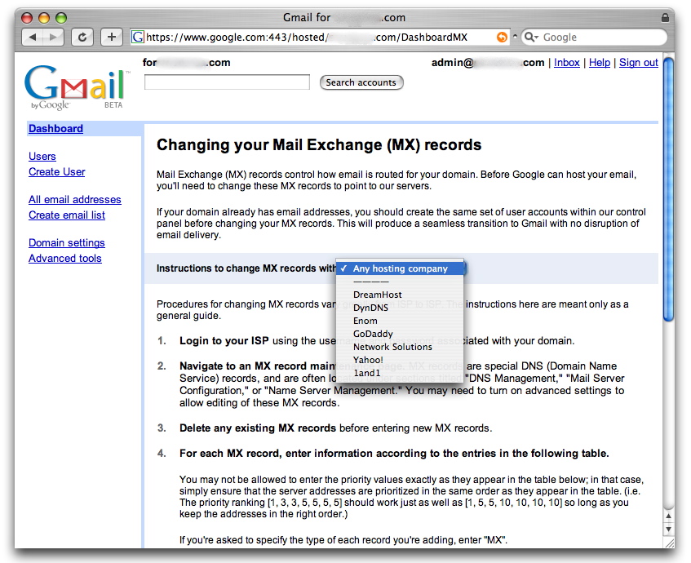
Task: Choose Enom from the hosting list
Action: 400,321
